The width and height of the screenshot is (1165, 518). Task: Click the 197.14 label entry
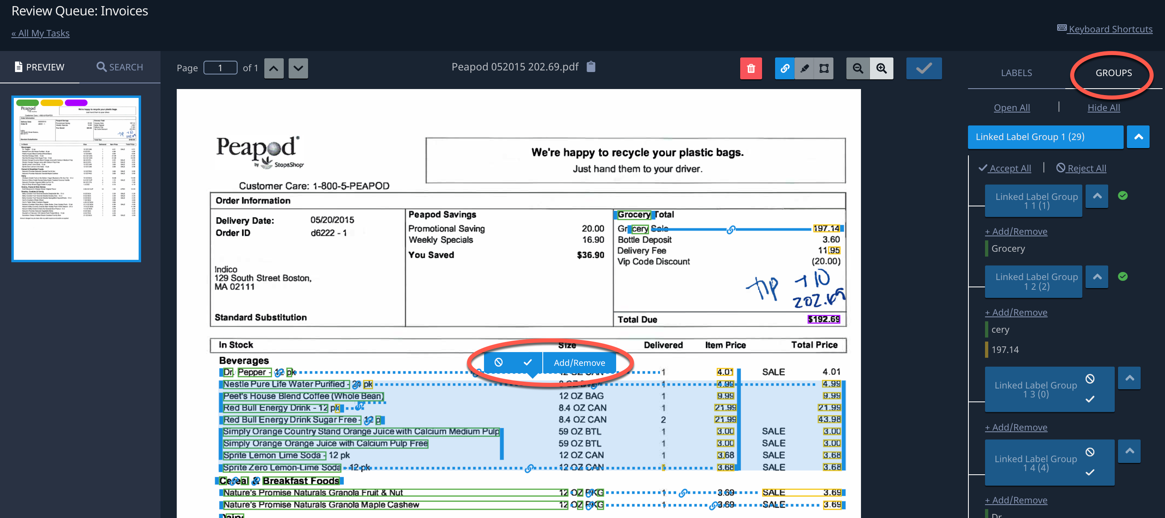click(1005, 350)
